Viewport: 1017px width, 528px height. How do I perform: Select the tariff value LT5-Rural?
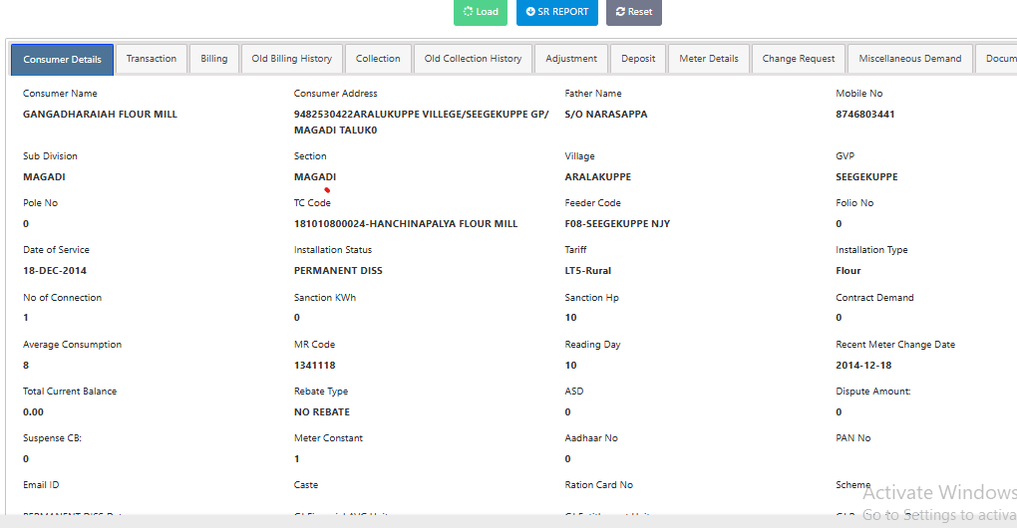point(587,271)
